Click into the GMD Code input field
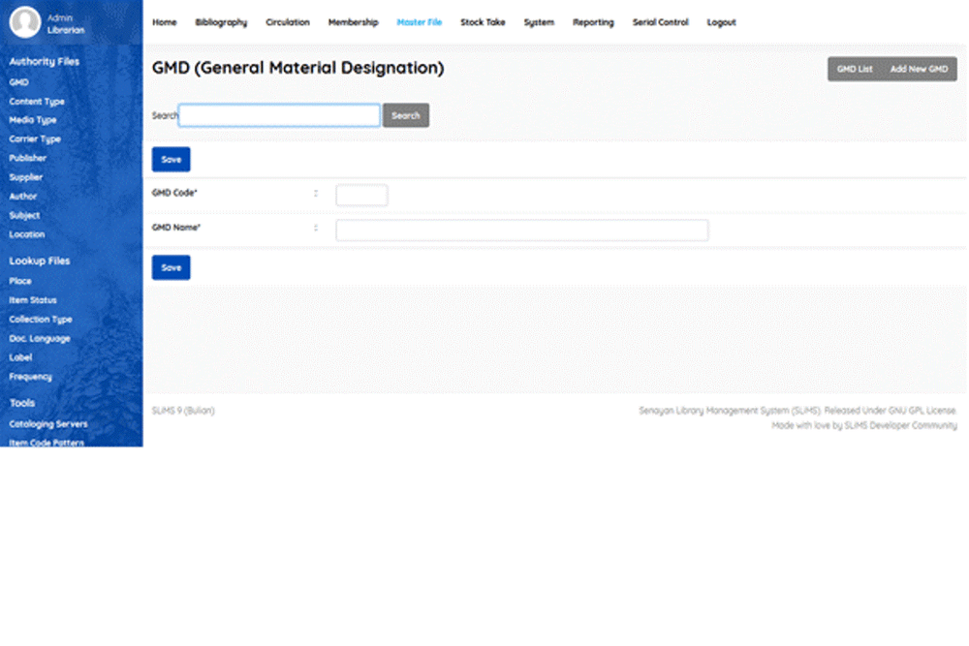The image size is (969, 646). pos(360,194)
